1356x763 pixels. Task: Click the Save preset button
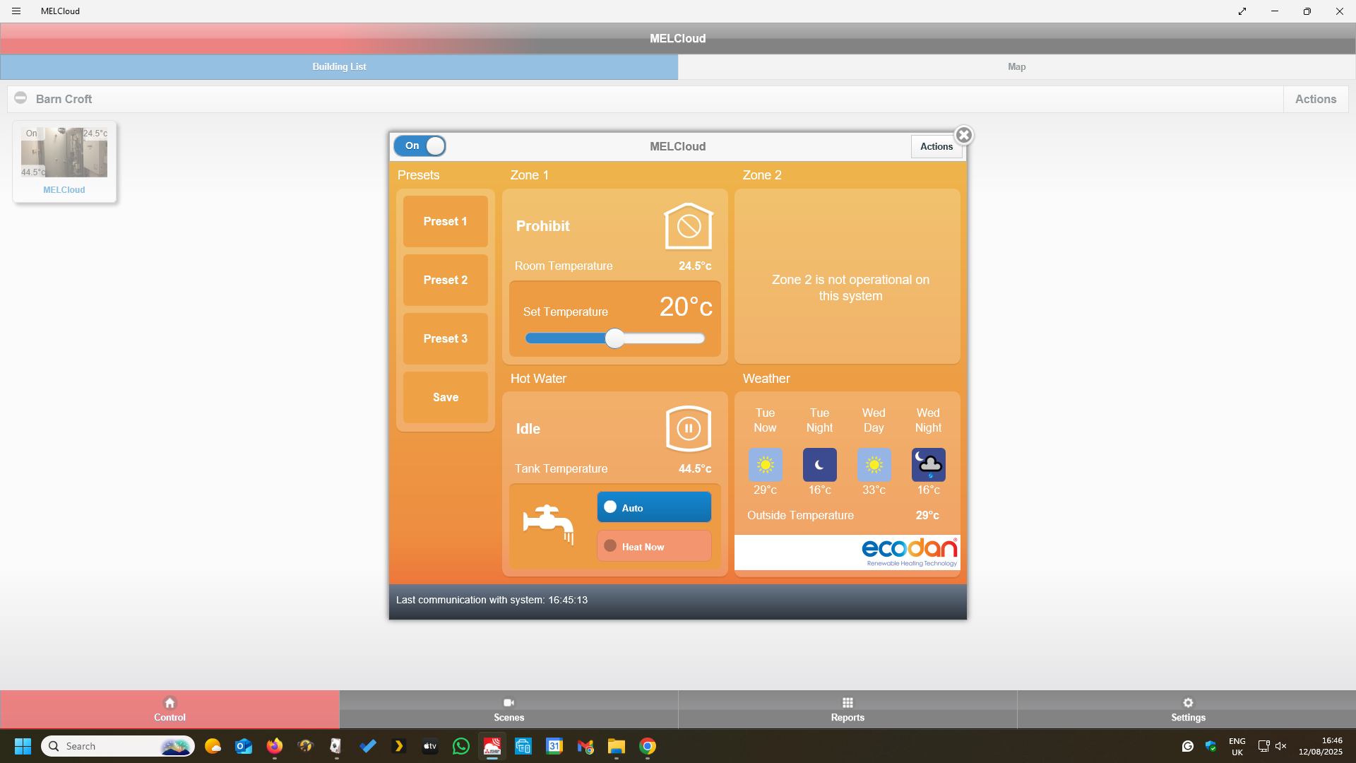coord(446,397)
